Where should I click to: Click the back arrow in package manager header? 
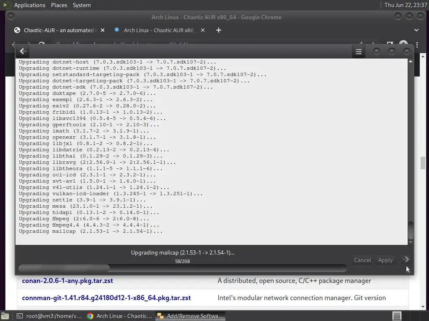(x=23, y=51)
